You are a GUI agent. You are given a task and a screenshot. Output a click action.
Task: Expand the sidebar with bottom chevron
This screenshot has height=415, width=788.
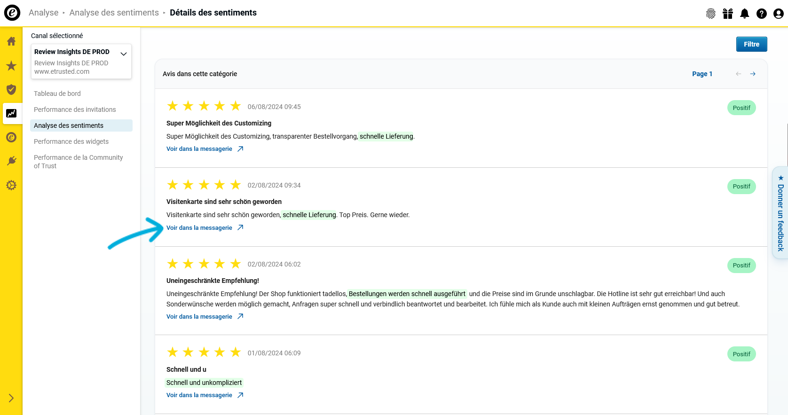click(x=11, y=398)
